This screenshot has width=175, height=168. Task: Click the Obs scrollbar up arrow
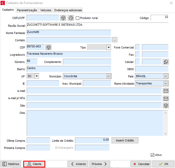coord(165,113)
